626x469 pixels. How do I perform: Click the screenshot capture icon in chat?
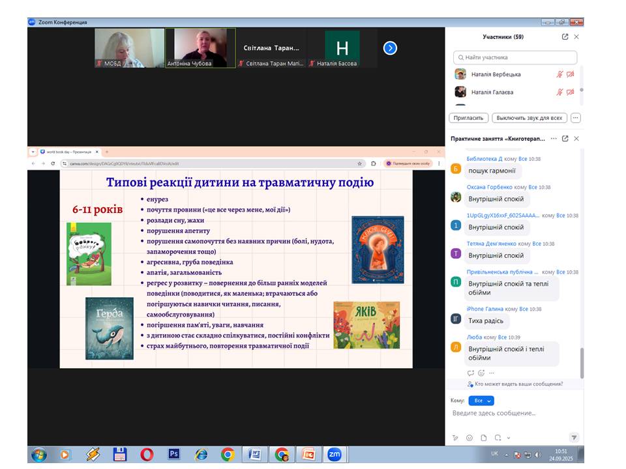498,438
